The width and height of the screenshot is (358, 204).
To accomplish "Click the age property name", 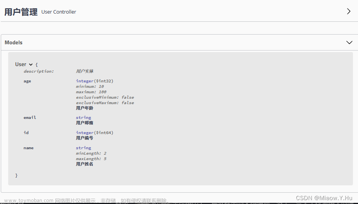I will point(27,81).
